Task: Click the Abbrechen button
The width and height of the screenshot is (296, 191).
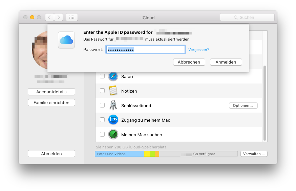Action: pyautogui.click(x=189, y=62)
